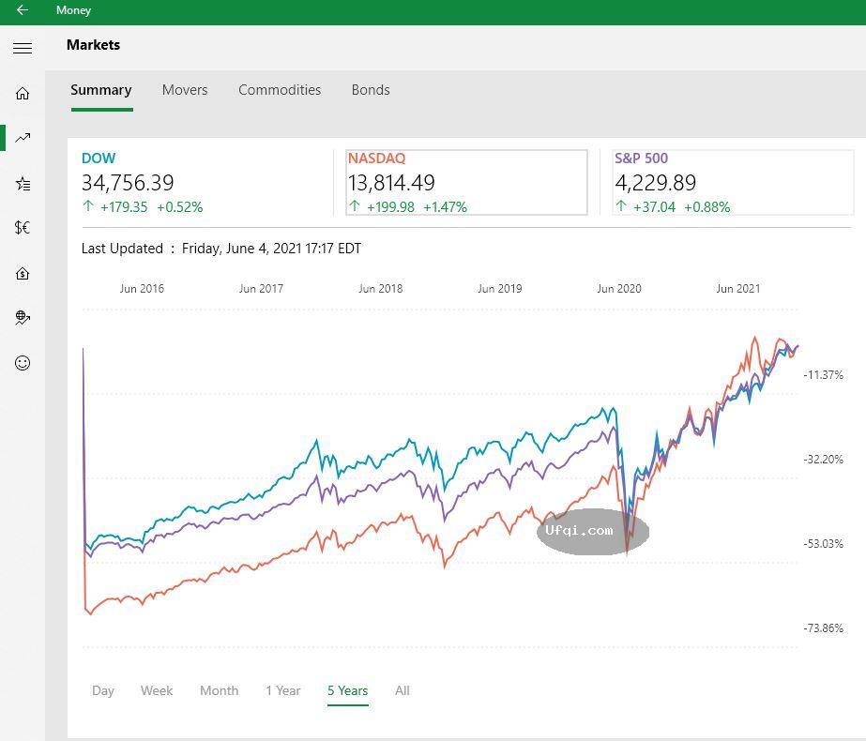Select the Markets trend chart sidebar icon
This screenshot has height=741, width=866.
[x=23, y=138]
